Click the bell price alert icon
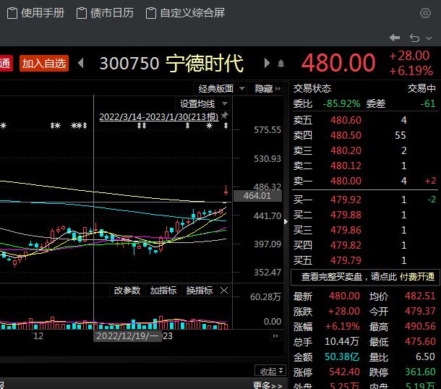This screenshot has height=389, width=441. tap(281, 64)
